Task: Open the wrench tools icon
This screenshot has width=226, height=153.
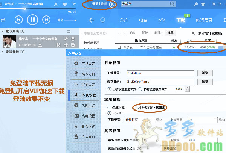Action: [196, 4]
